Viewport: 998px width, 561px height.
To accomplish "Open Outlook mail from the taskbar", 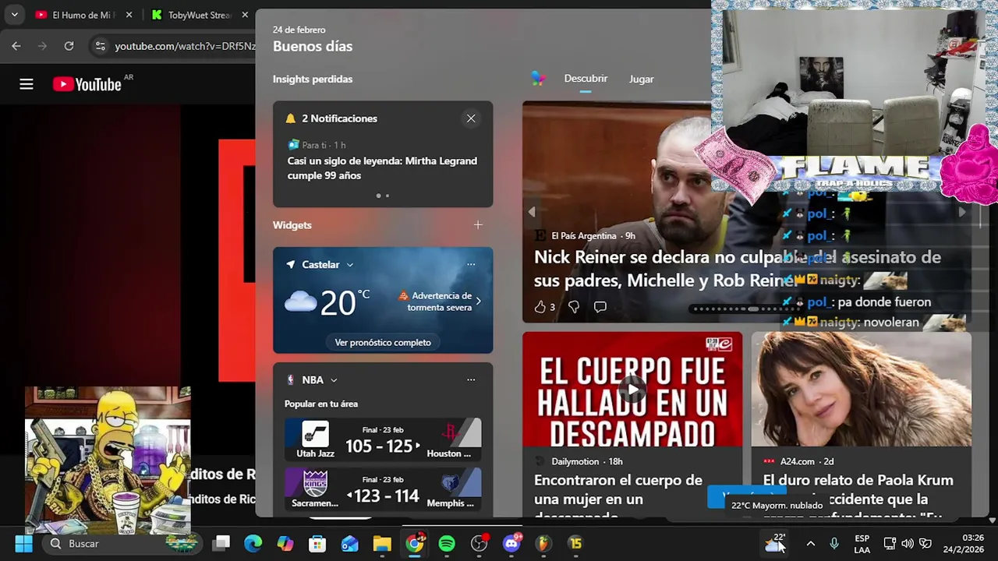I will 350,543.
